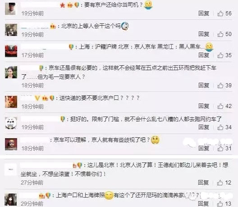Viewport: 238px width, 207px height.
Task: Open the red car avatar profile
Action: (11, 51)
